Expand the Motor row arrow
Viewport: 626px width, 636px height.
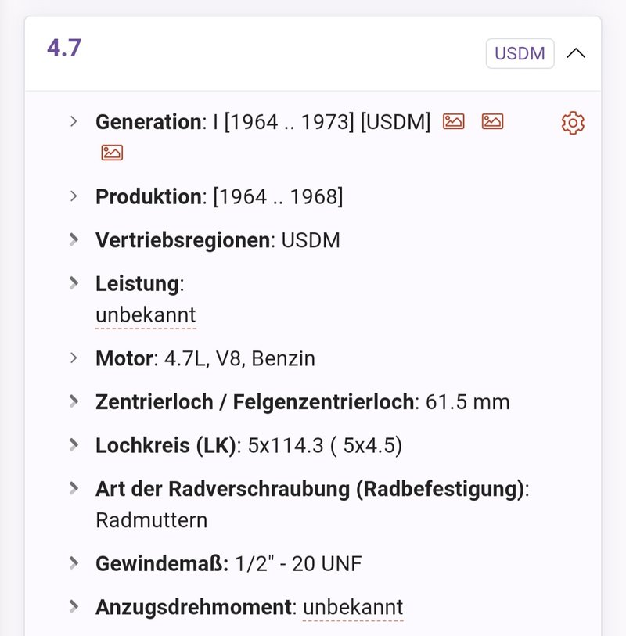click(x=74, y=358)
